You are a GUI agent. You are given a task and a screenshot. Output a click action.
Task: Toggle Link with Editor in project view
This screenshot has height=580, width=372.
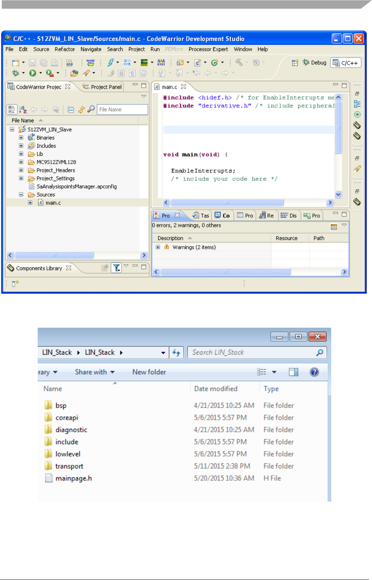[x=81, y=110]
